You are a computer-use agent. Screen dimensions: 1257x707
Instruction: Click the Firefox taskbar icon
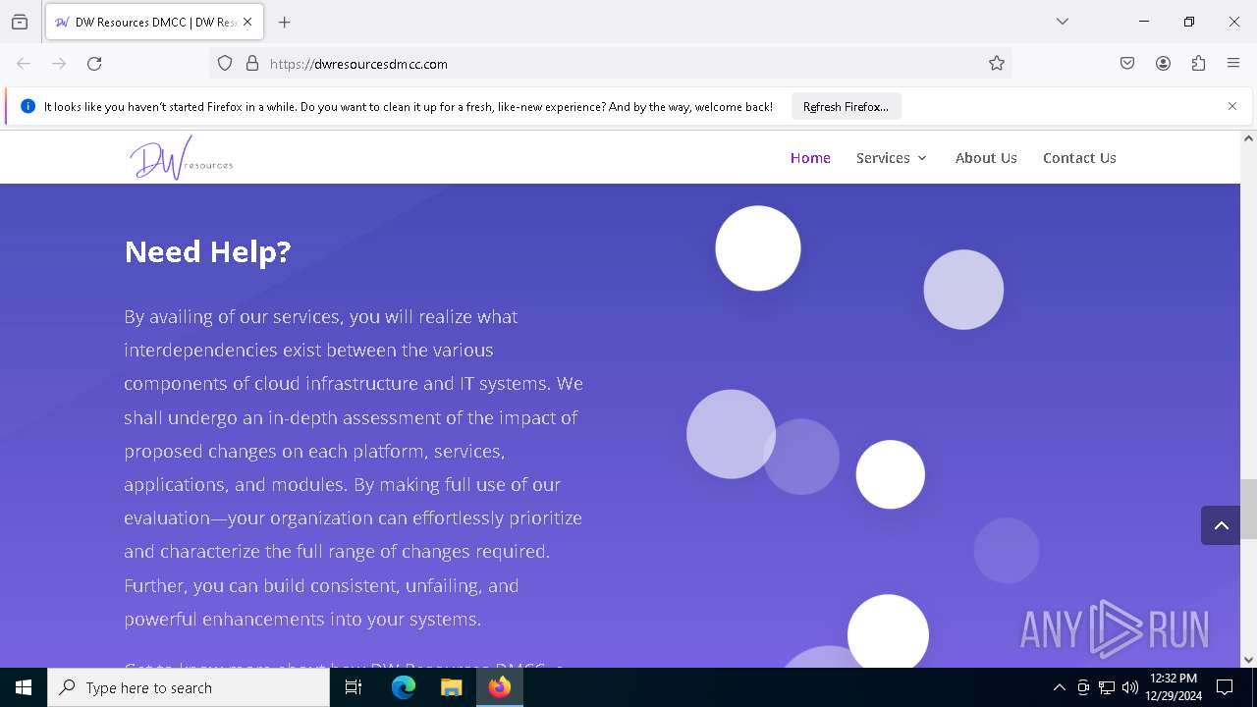click(499, 687)
